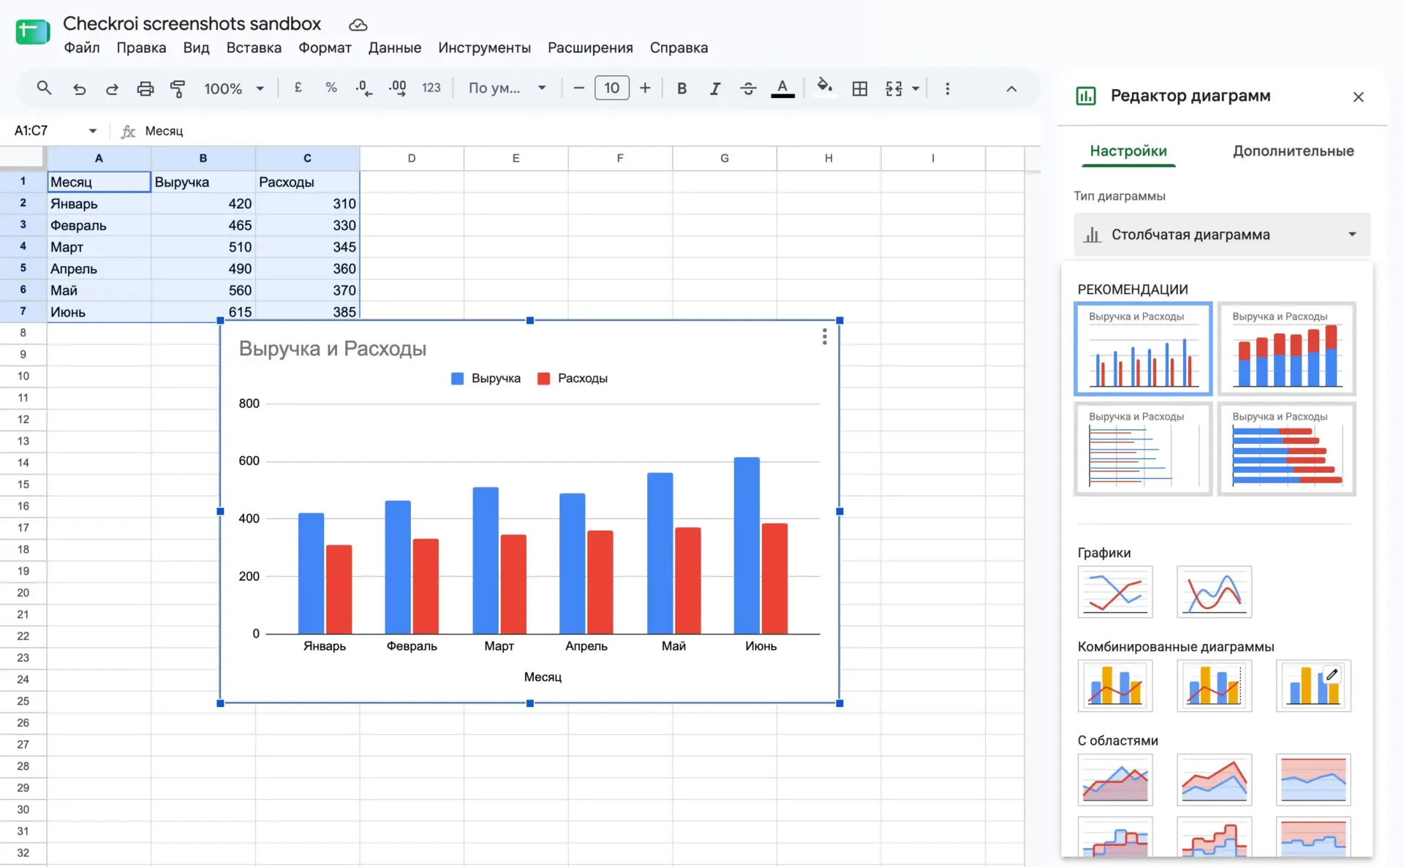
Task: Open the Файл menu
Action: 82,48
